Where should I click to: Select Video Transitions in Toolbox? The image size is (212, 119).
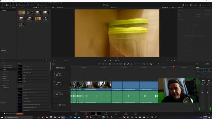tap(8, 65)
